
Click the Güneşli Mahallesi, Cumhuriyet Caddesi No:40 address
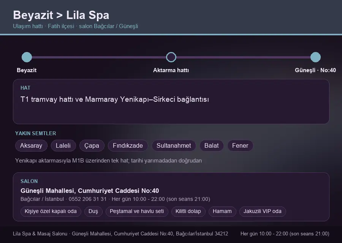[90, 191]
